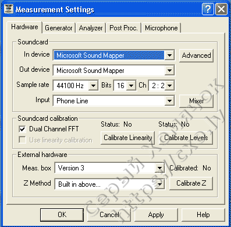Click the Version 3 Meas. box value
231x227 pixels.
pyautogui.click(x=71, y=168)
